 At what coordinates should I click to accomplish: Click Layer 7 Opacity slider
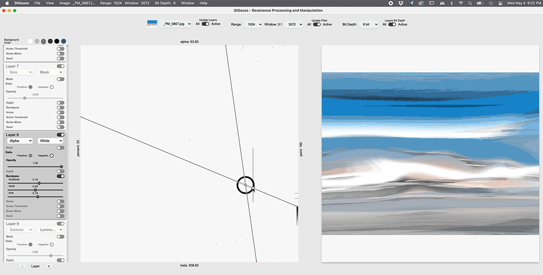pos(35,98)
